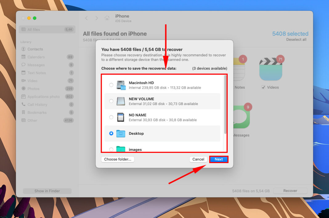Click the Photos flower icon in sidebar
Viewport: 329px width, 218px height.
click(23, 89)
